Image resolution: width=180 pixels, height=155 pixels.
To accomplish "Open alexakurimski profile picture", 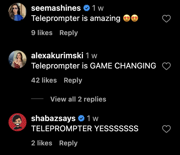I will (17, 59).
